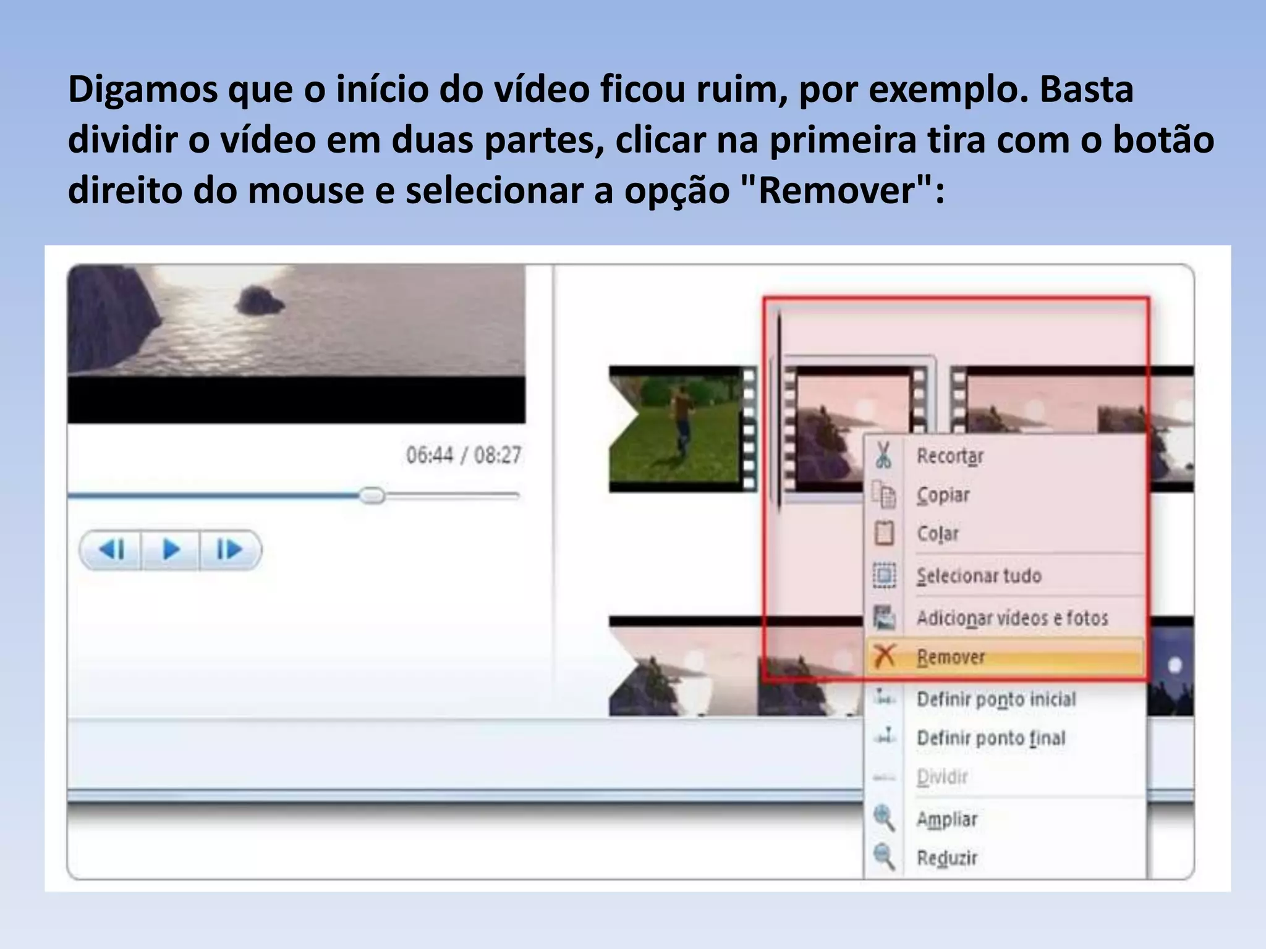1266x949 pixels.
Task: Choose Selecionar tudo from the menu
Action: (x=1006, y=575)
